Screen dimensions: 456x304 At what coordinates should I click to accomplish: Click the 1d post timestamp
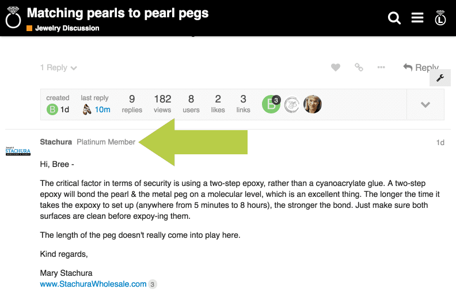(x=440, y=143)
